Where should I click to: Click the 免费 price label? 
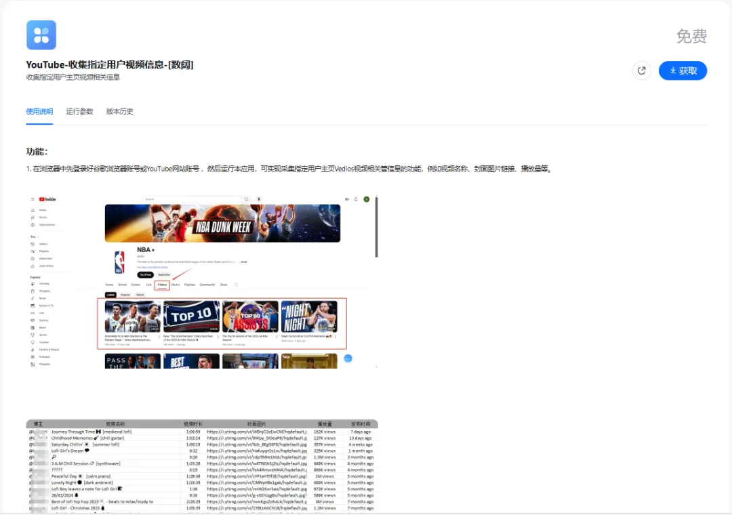tap(691, 36)
